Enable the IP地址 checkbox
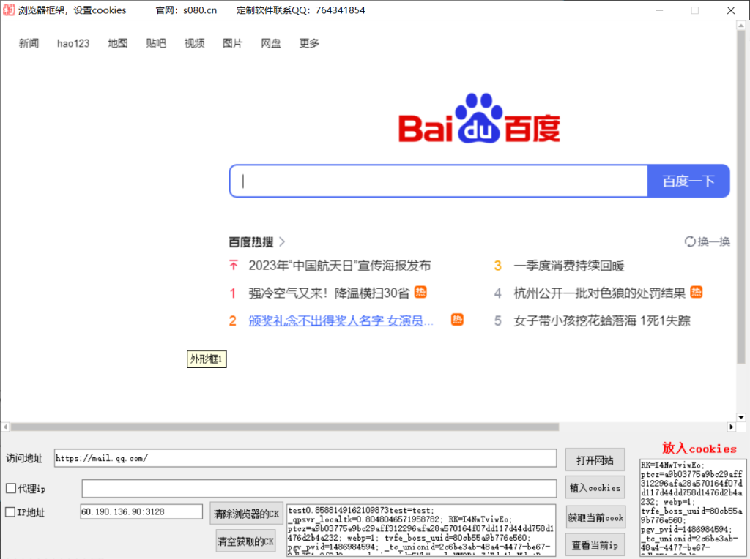This screenshot has height=559, width=750. pos(9,512)
